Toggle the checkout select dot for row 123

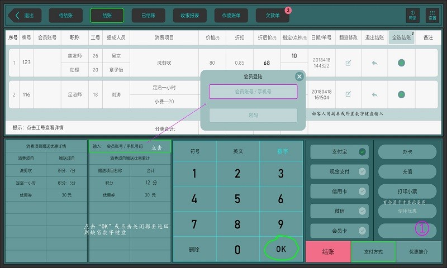pyautogui.click(x=401, y=63)
